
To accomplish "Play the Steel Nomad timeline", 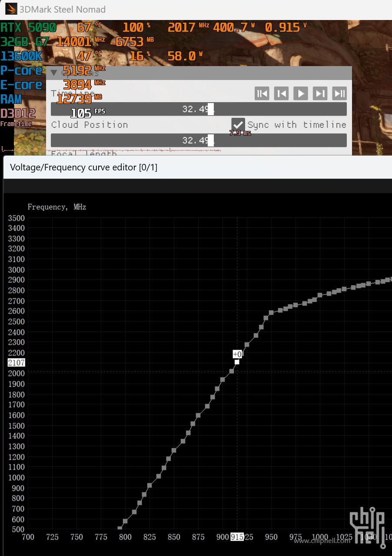I will click(301, 93).
